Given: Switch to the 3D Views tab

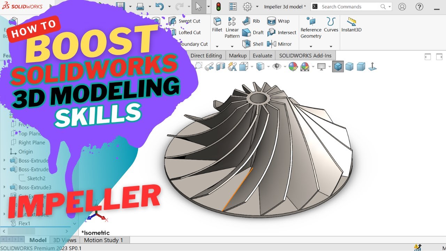Looking at the screenshot, I should click(x=64, y=240).
